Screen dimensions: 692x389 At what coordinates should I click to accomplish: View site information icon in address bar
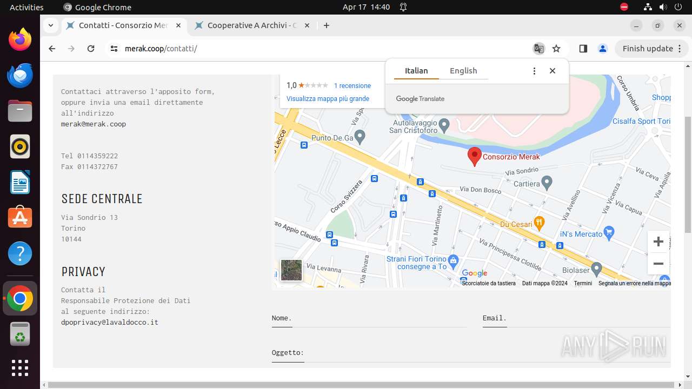[x=114, y=49]
